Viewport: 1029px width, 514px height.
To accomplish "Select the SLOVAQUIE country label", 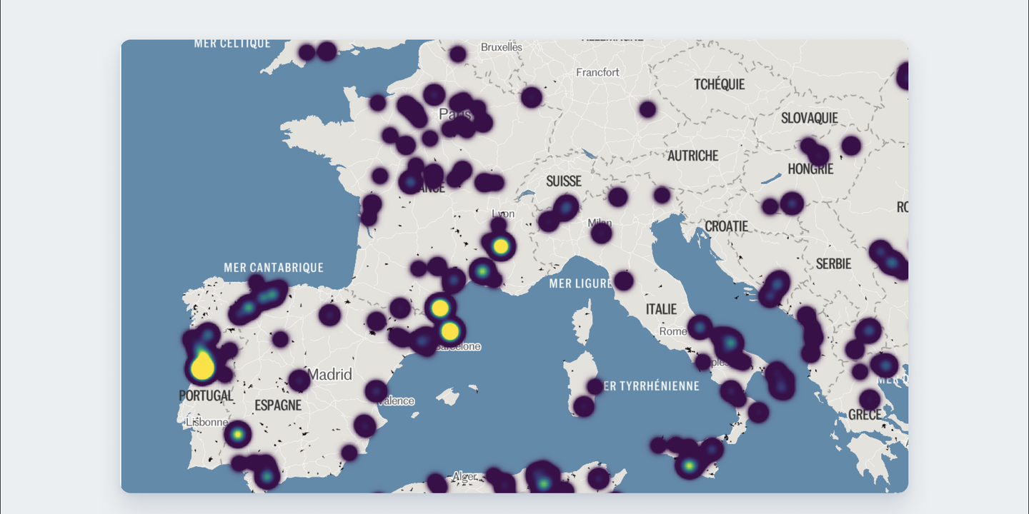I will pyautogui.click(x=810, y=118).
